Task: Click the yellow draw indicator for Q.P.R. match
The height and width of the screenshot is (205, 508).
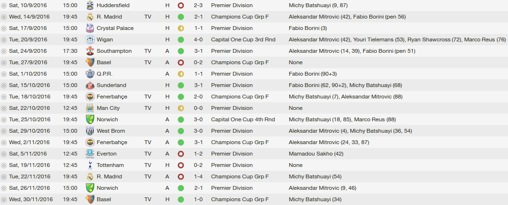Action: 181,74
